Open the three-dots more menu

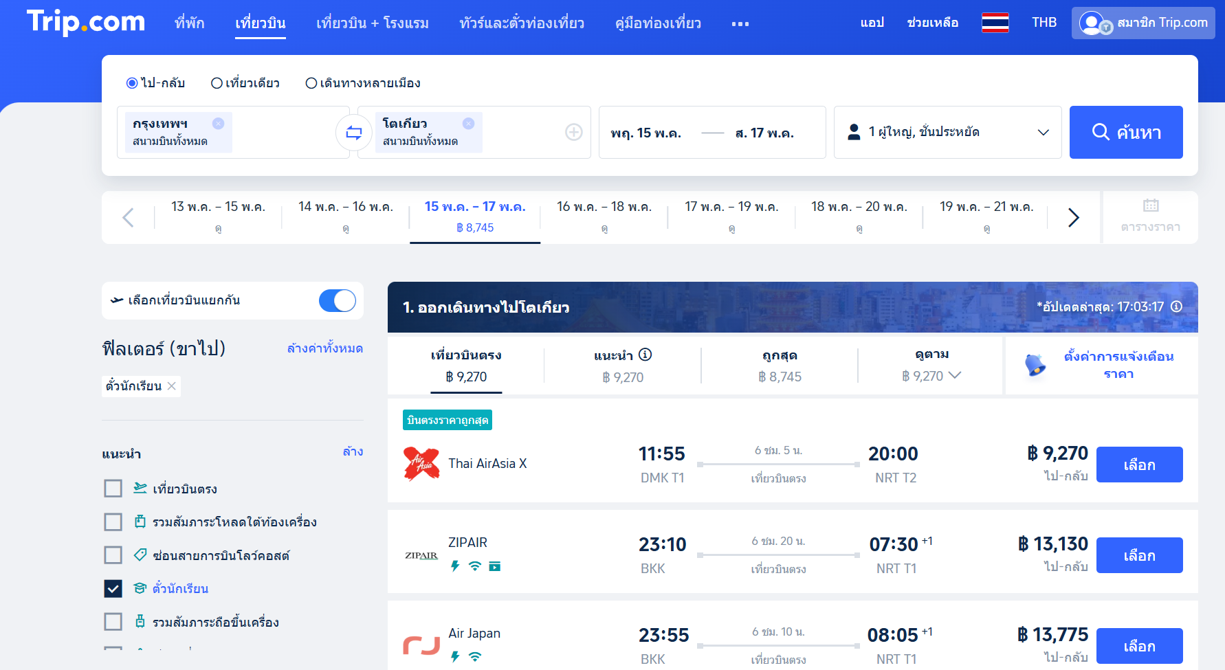point(740,23)
